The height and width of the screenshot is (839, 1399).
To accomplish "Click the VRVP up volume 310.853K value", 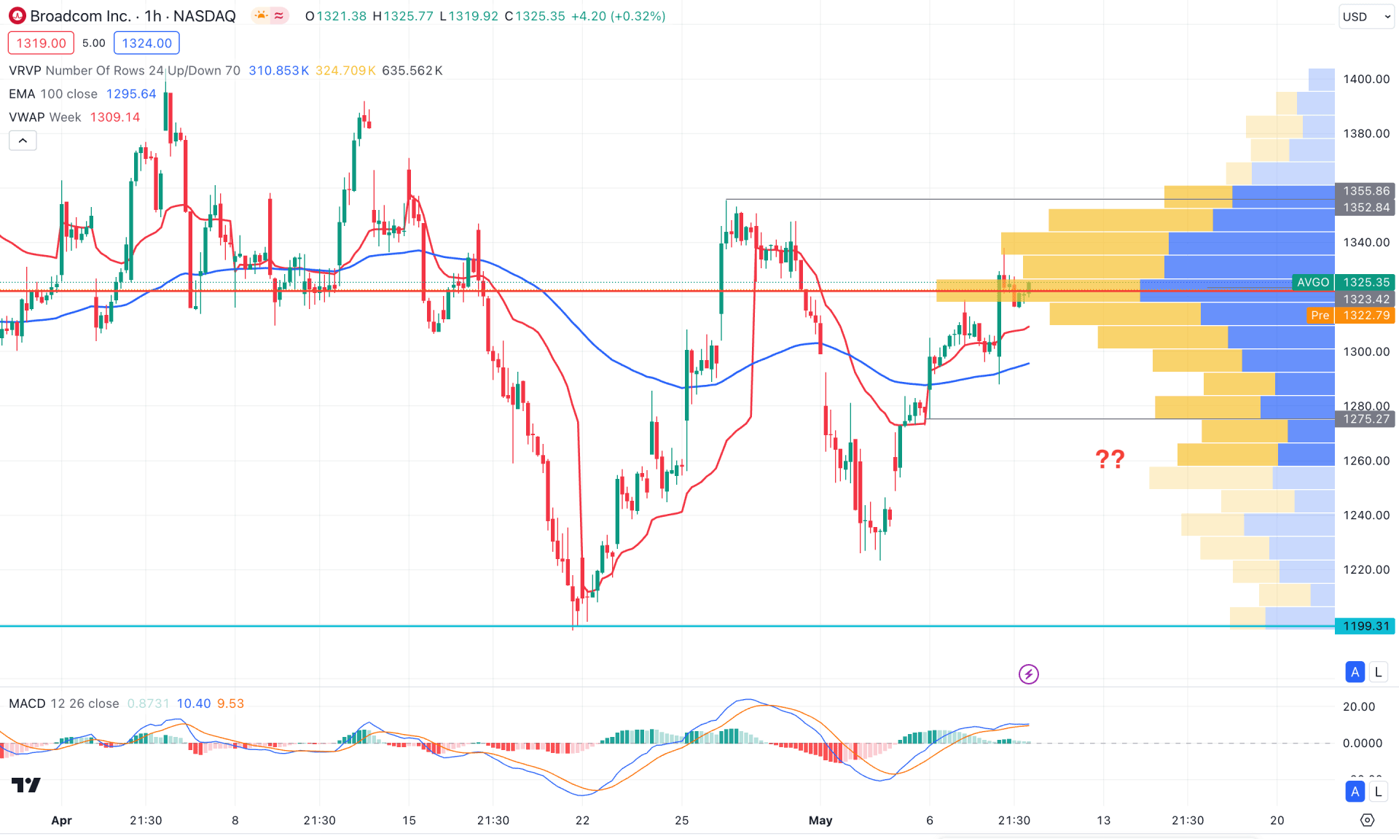I will tap(278, 71).
